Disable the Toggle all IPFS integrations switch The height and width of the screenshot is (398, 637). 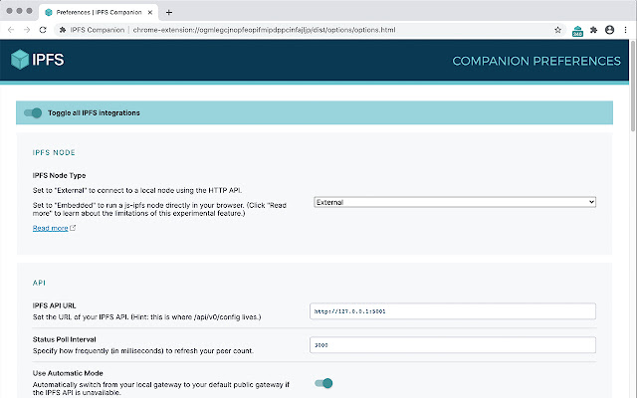point(33,112)
